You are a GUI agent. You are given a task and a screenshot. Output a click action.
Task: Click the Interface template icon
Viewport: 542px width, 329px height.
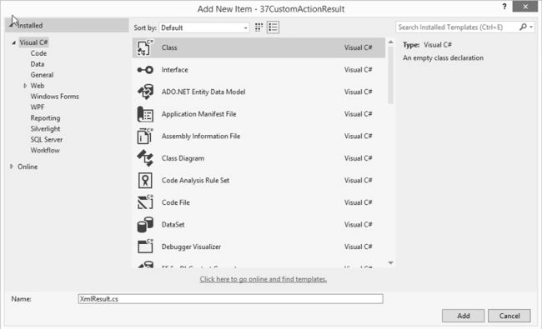145,70
